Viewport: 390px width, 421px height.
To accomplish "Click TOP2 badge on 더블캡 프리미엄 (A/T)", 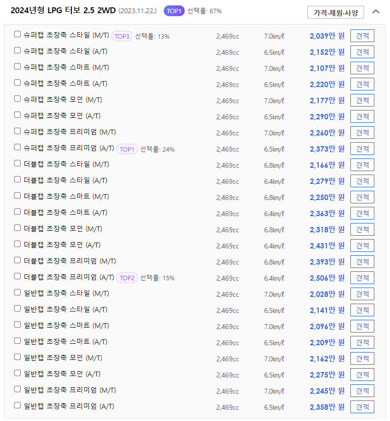I will tap(127, 278).
